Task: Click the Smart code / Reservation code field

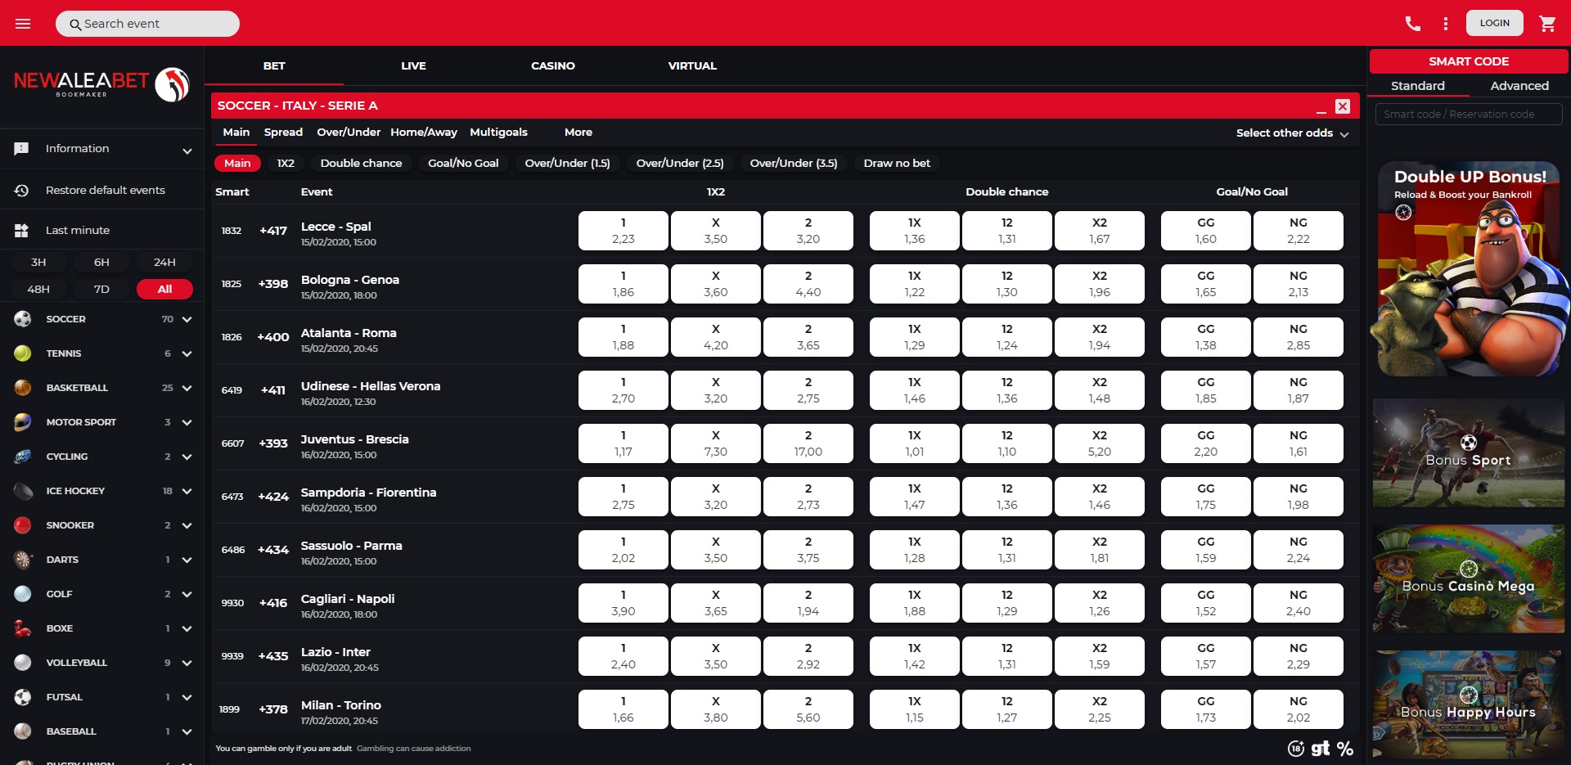Action: 1469,115
